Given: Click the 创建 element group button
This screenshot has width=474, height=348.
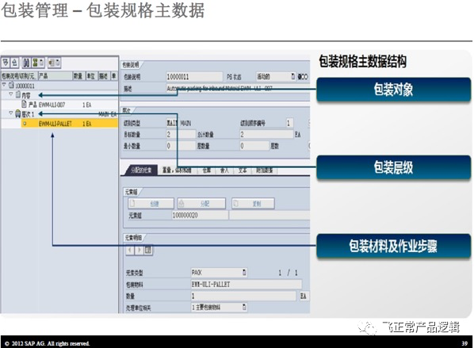Looking at the screenshot, I should tap(151, 204).
